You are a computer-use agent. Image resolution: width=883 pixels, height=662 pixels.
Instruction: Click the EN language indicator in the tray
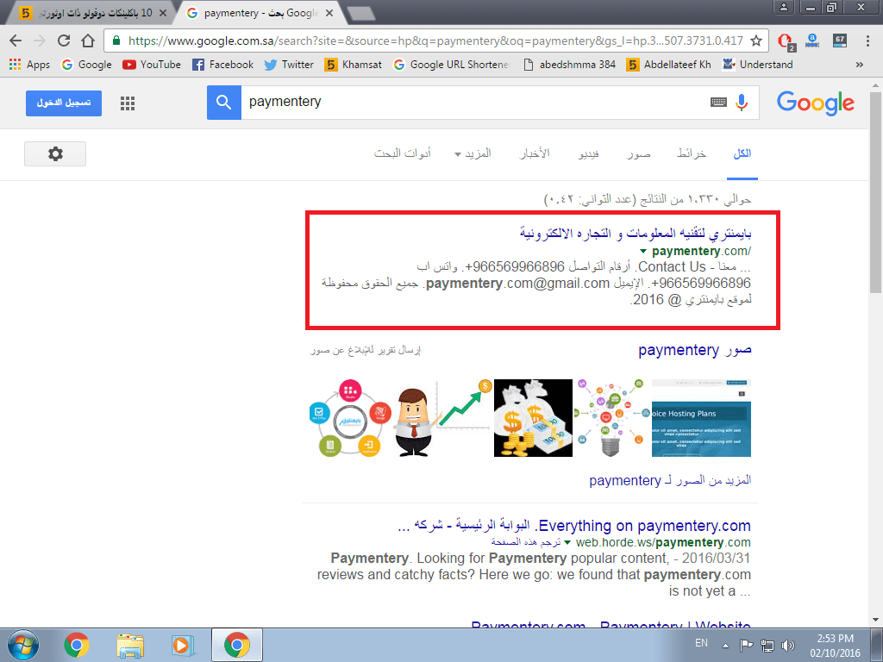[701, 643]
